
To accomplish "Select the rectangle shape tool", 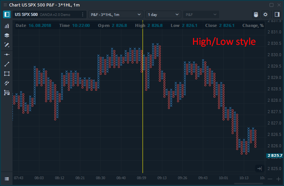I will coord(6,74).
